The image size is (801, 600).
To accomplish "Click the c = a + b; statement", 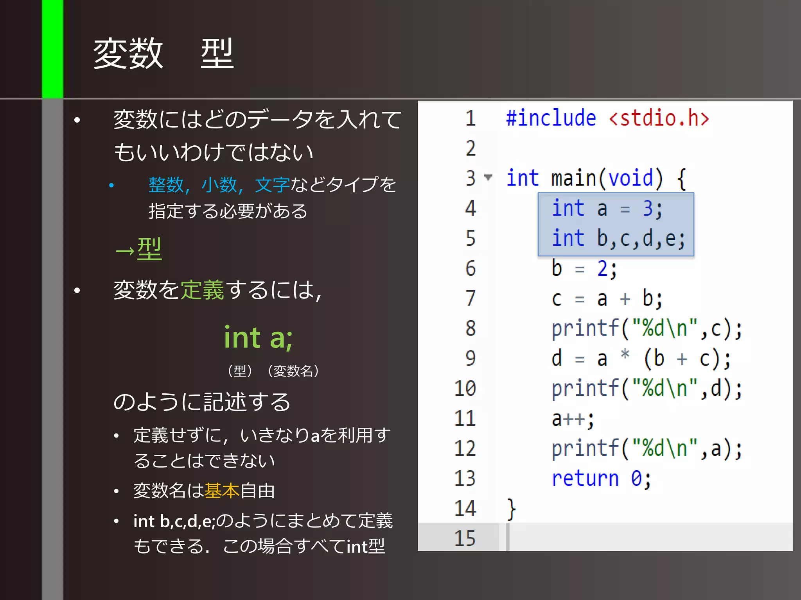I will [x=607, y=299].
